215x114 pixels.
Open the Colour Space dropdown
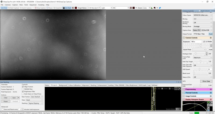coord(203,15)
